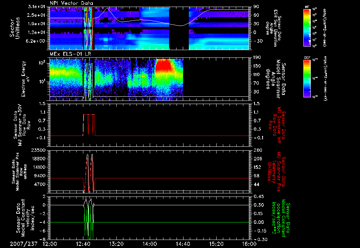
Task: Click the NF count flux color bar
Action: [307, 28]
